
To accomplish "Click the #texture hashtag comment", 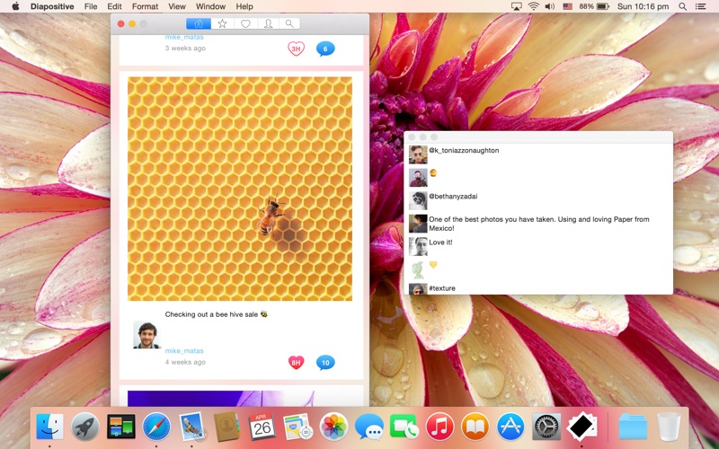I will pyautogui.click(x=442, y=288).
